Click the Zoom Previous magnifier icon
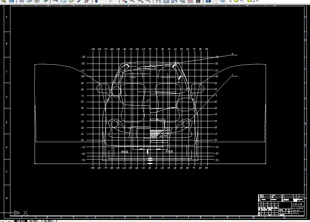Screen dimensions: 310x222 (148, 1)
